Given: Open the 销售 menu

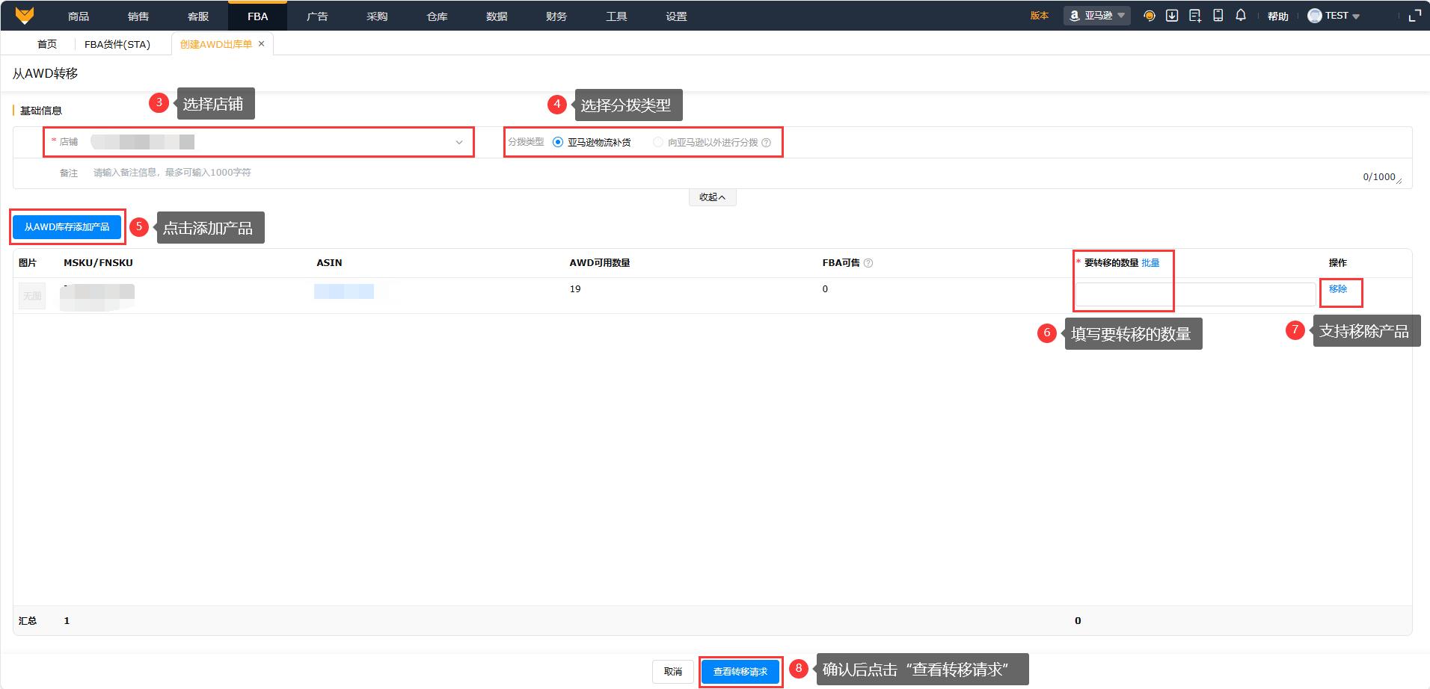Looking at the screenshot, I should [x=138, y=16].
